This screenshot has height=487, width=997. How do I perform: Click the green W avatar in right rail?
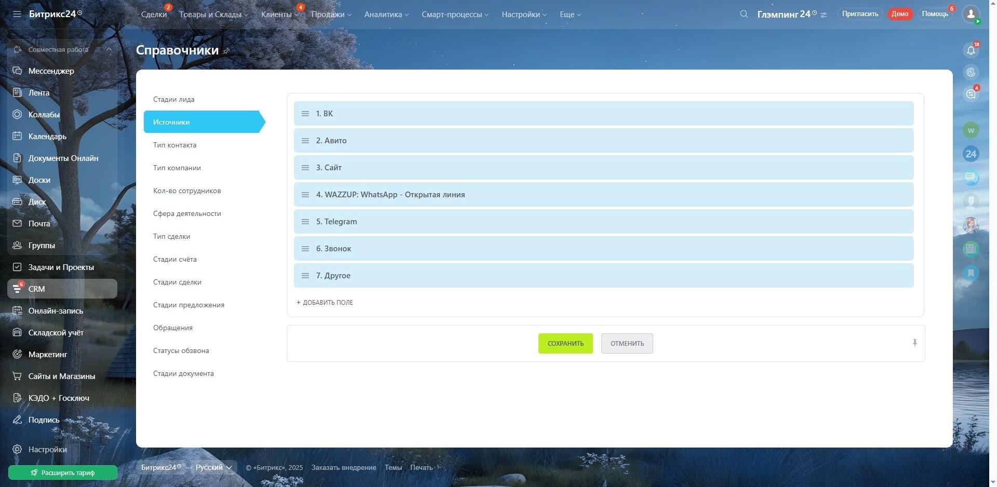pyautogui.click(x=971, y=130)
